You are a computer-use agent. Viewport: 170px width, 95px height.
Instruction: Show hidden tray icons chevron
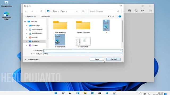(x=140, y=93)
